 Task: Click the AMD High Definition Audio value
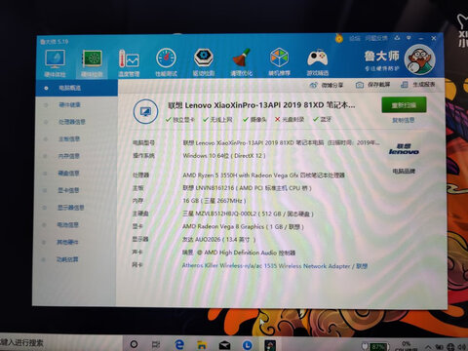click(239, 253)
